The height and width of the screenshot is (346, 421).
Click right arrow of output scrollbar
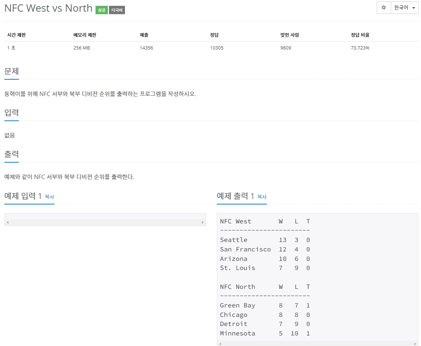click(415, 343)
